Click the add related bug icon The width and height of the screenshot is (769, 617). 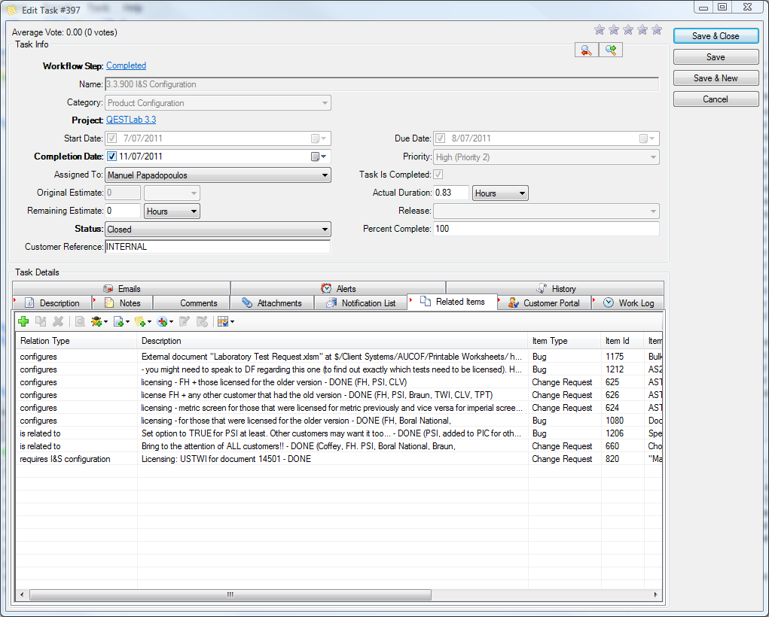tap(96, 321)
